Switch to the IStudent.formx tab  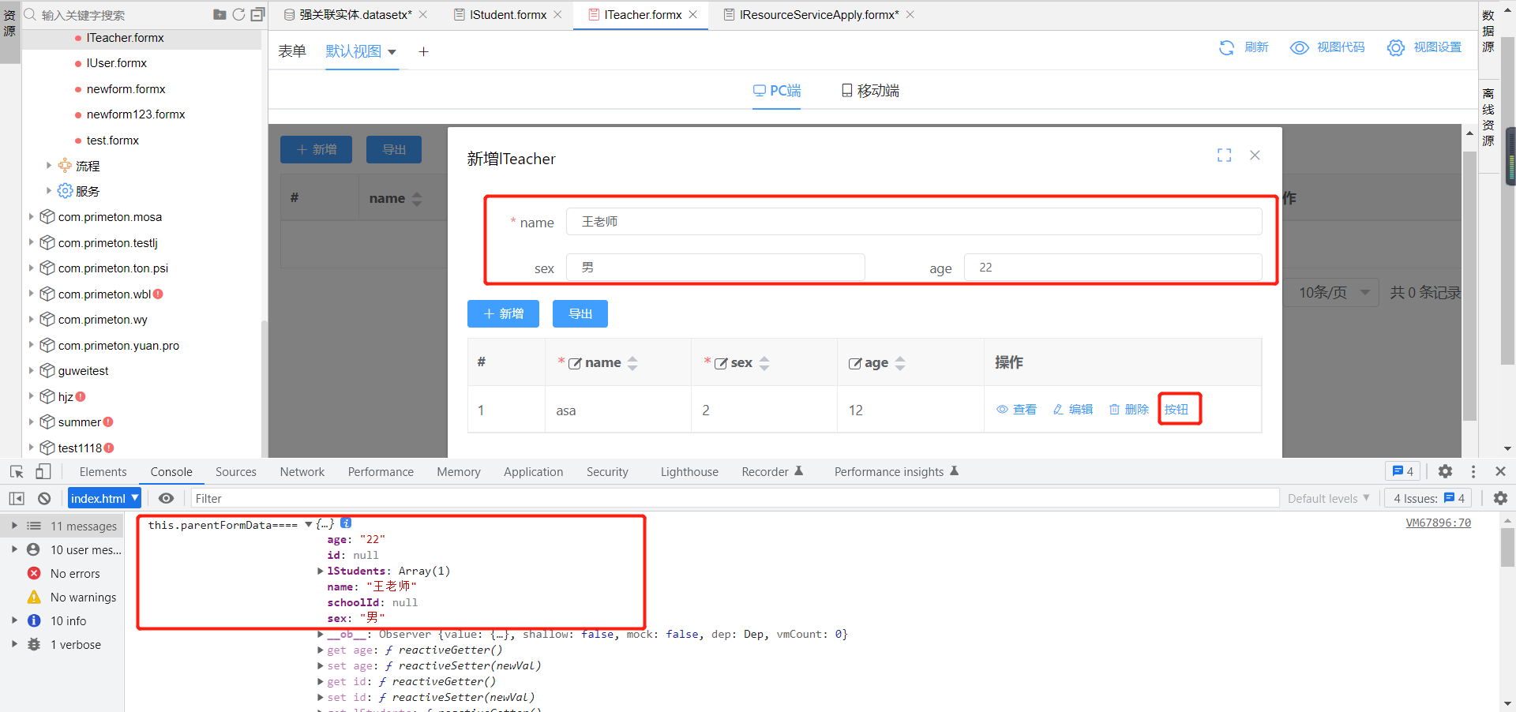[508, 14]
